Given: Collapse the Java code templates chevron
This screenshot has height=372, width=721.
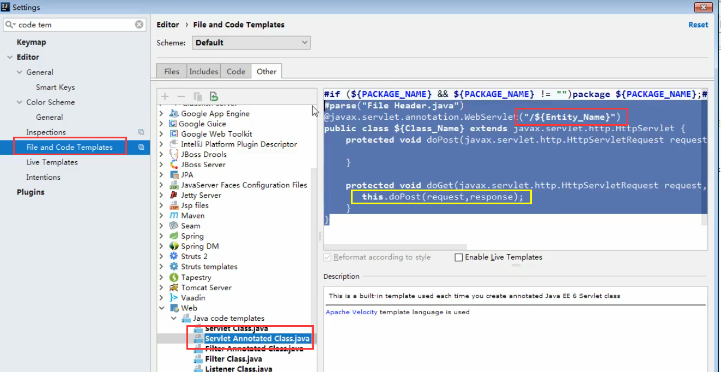Looking at the screenshot, I should click(x=173, y=318).
